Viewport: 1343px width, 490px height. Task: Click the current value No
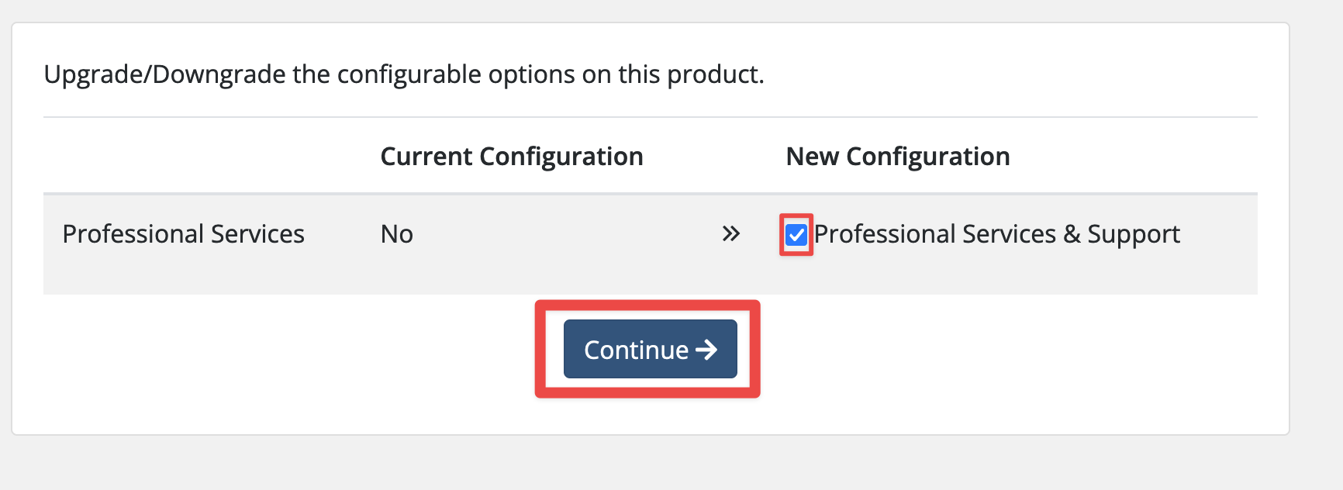click(397, 234)
